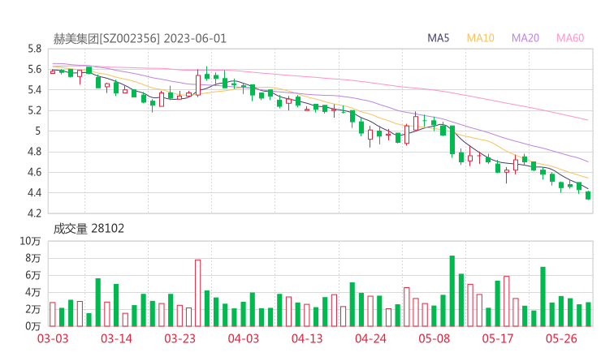Click the 05-17 date axis label

point(498,338)
